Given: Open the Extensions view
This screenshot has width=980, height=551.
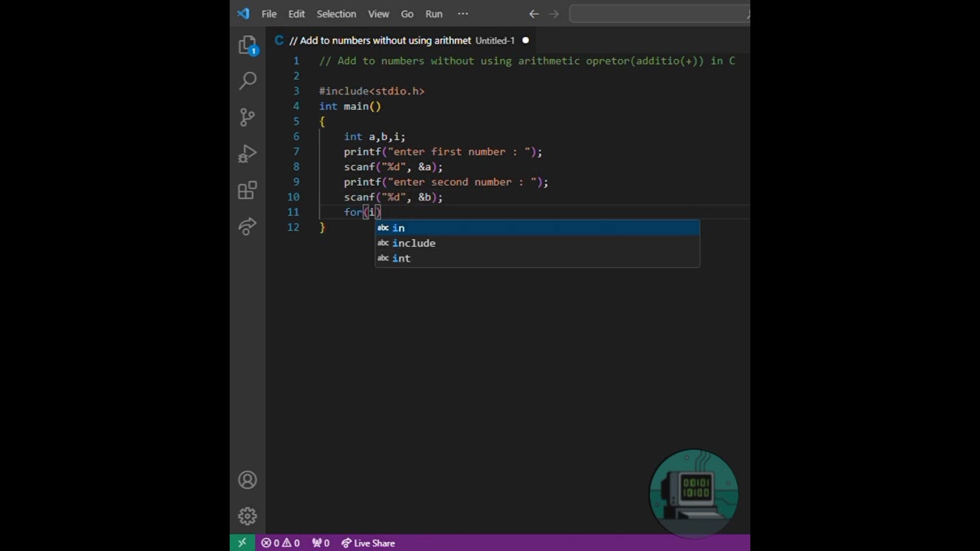Looking at the screenshot, I should pyautogui.click(x=247, y=191).
